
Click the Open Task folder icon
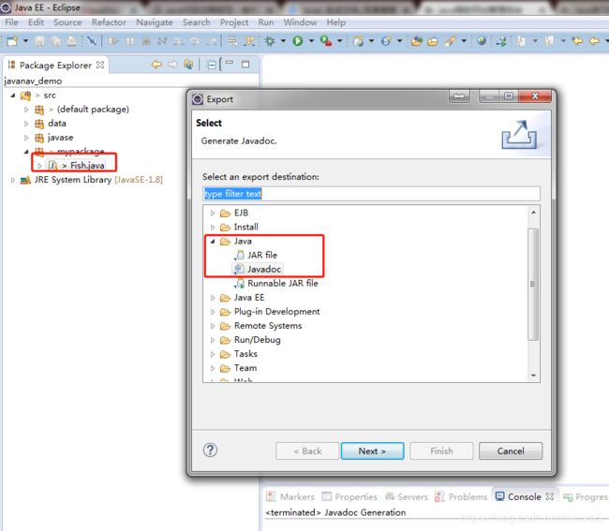[433, 41]
